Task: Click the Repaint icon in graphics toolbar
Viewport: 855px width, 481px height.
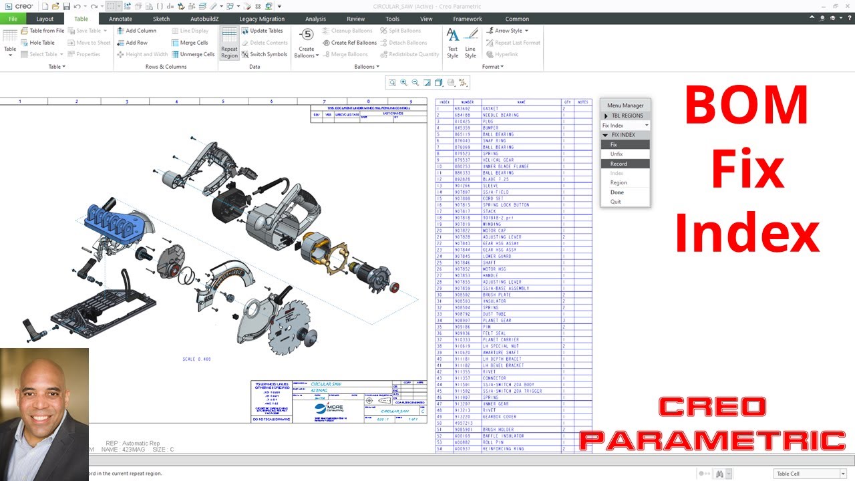Action: click(427, 83)
